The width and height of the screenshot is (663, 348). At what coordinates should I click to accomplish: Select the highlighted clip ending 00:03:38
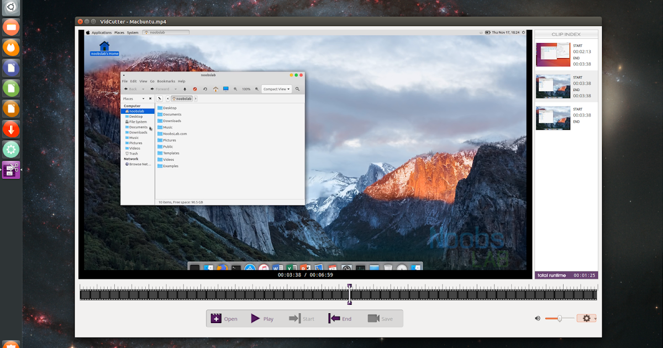coord(566,86)
